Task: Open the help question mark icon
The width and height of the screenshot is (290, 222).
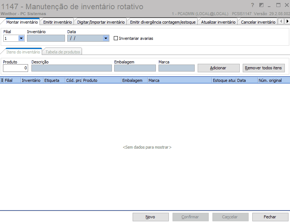Action: 252,5
